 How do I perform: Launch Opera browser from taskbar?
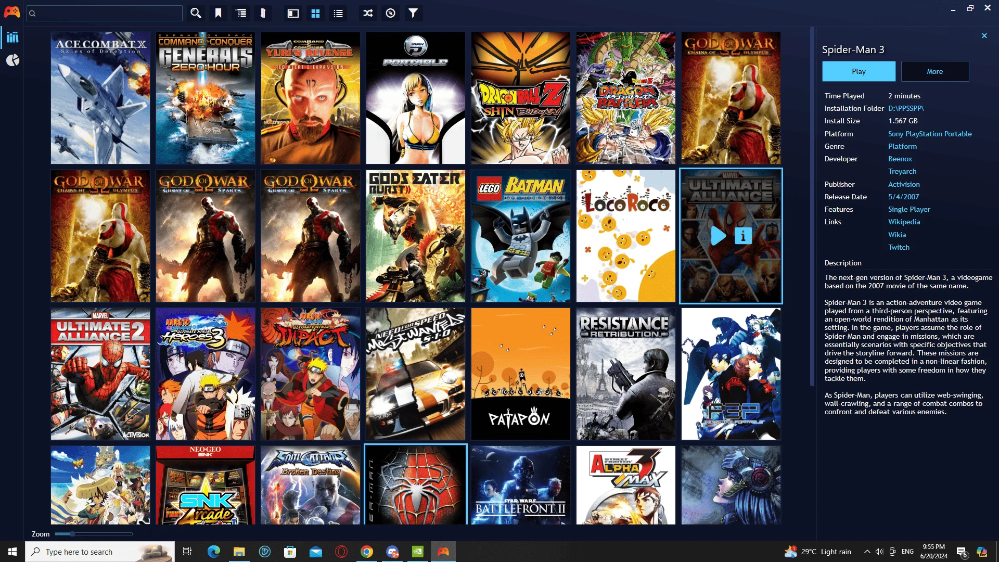(341, 552)
